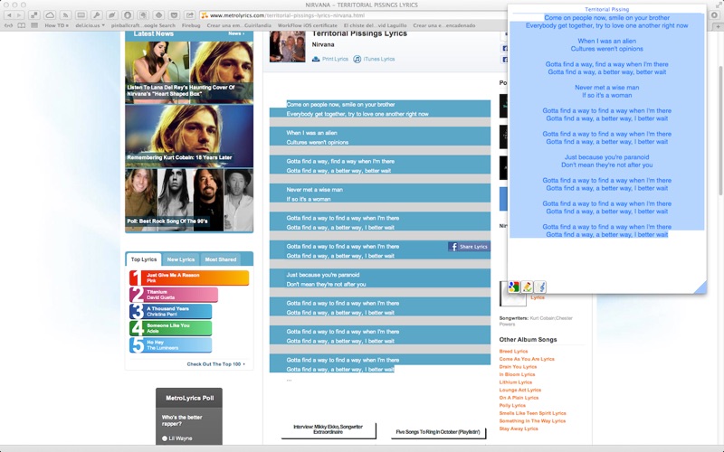Click the lyrics popup resize corner handle

700,287
